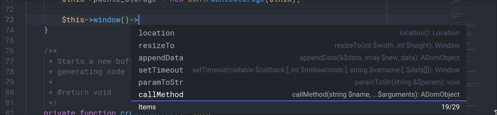Image resolution: width=497 pixels, height=115 pixels.
Task: Click the closing brace on line 74
Action: (46, 30)
